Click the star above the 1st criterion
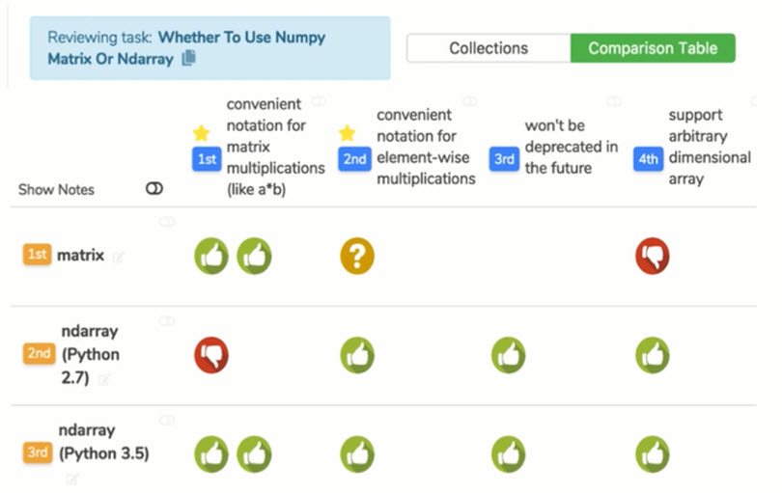The image size is (782, 493). (201, 133)
